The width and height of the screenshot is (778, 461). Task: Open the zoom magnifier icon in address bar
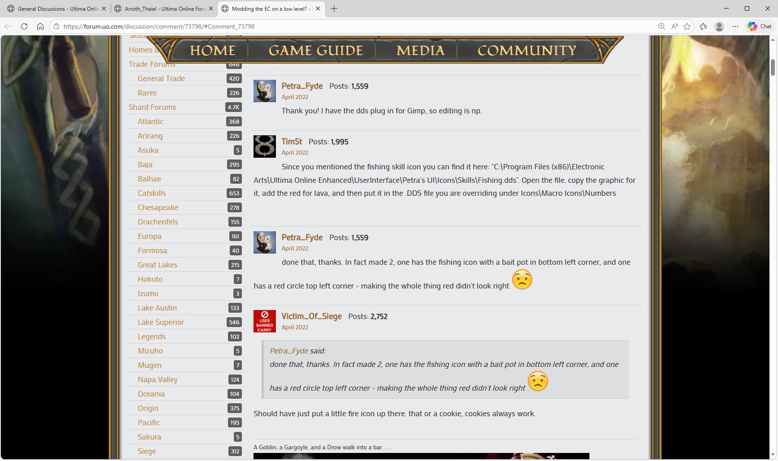coord(662,26)
